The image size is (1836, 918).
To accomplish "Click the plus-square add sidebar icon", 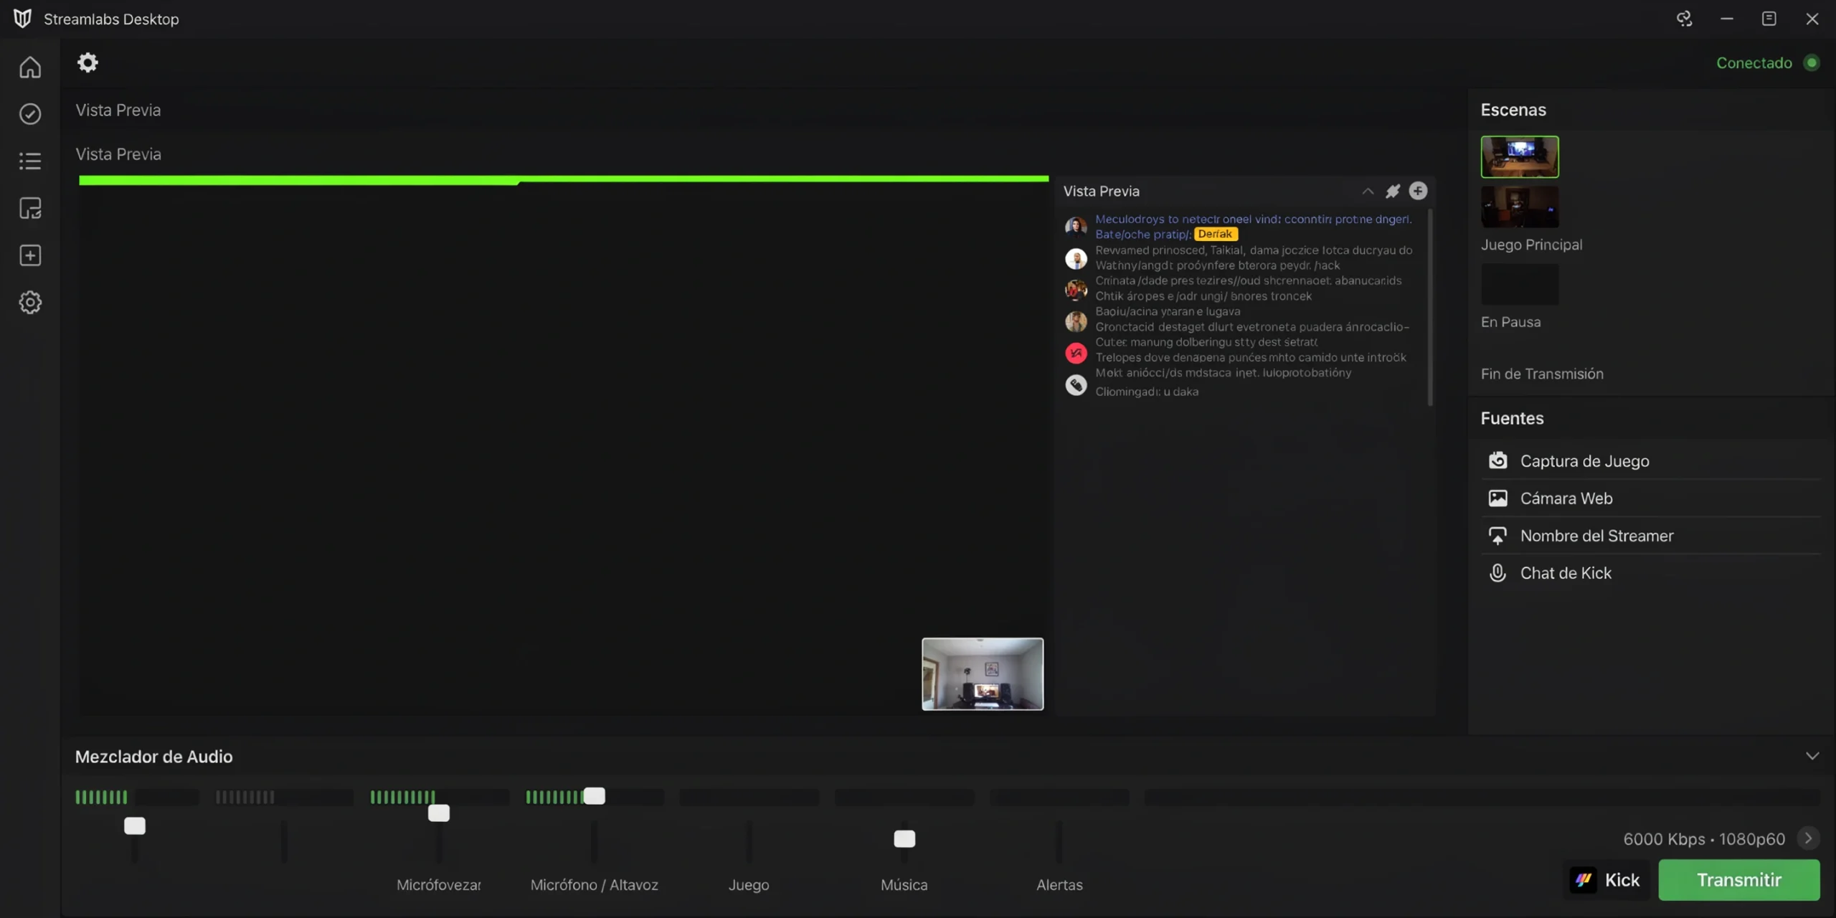I will click(x=30, y=255).
